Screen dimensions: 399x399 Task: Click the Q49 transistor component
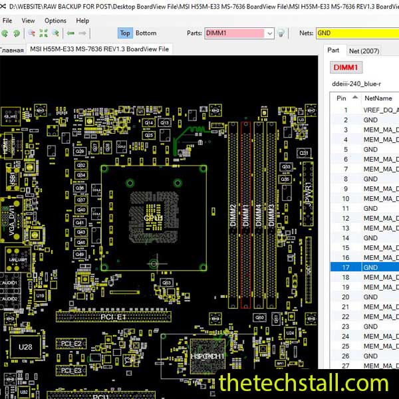[80, 254]
